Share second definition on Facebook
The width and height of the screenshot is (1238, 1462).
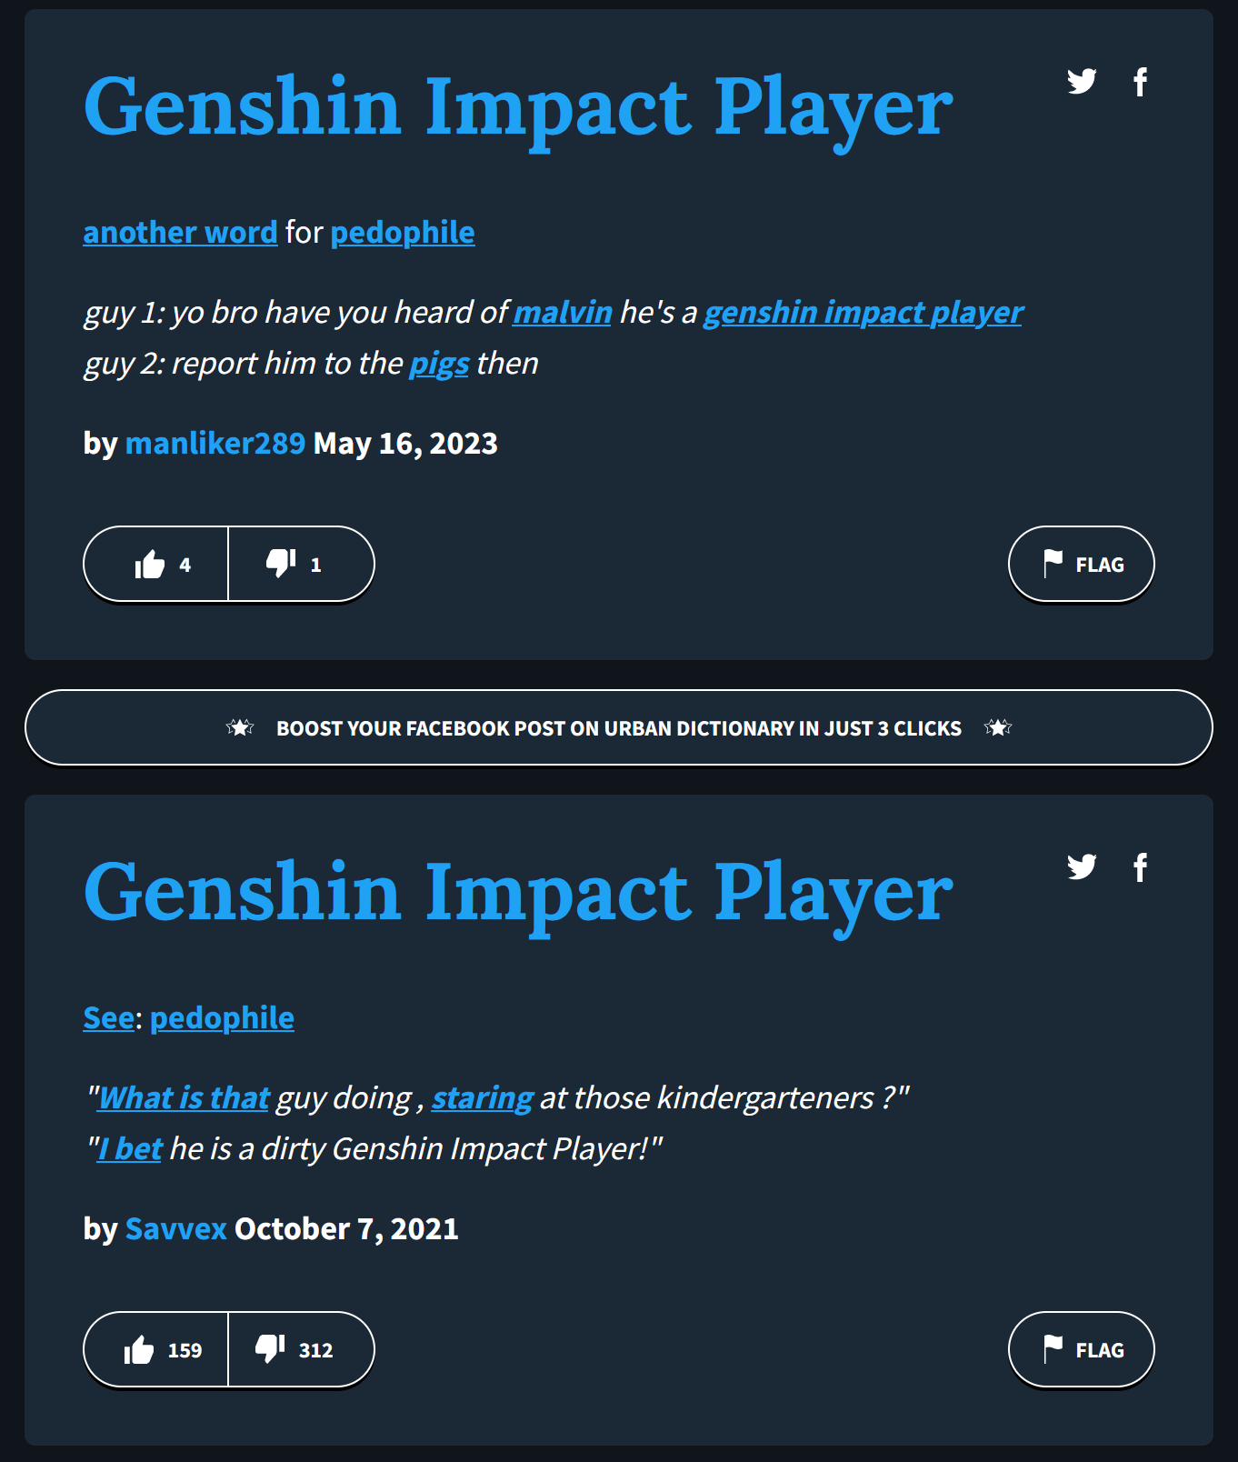point(1140,867)
